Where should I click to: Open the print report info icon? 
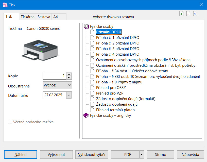pyautogui.click(x=195, y=14)
